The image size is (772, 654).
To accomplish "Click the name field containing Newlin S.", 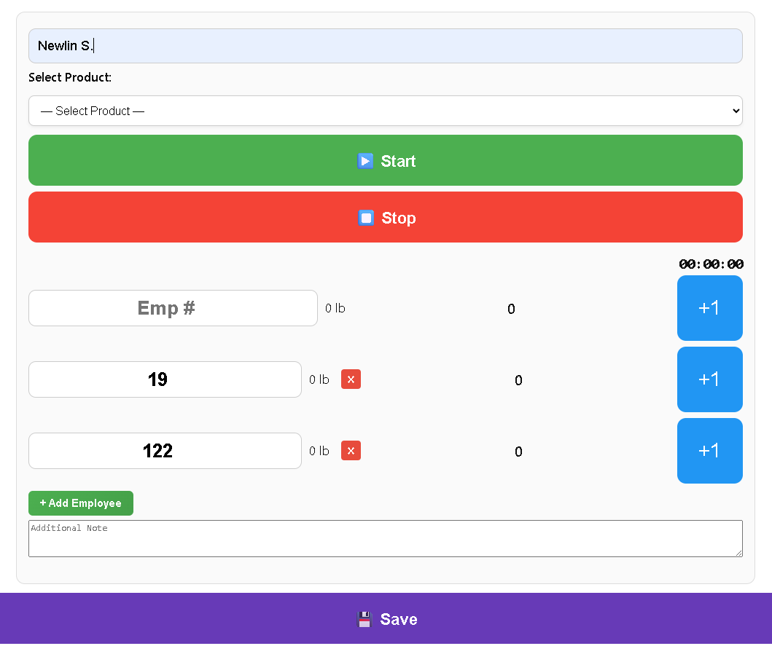I will [x=385, y=46].
